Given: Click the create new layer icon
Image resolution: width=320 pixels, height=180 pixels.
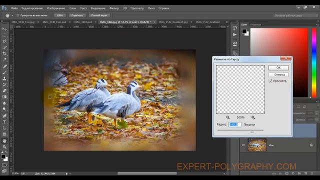Looking at the screenshot, I should tap(305, 173).
